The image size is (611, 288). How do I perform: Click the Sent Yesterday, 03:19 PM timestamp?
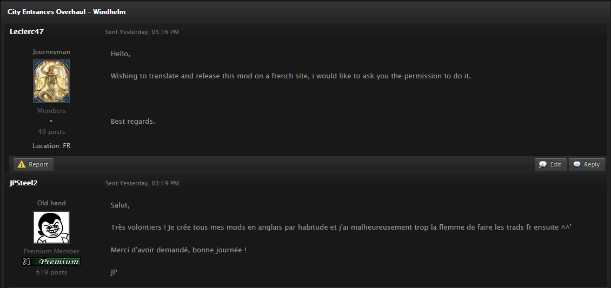point(142,183)
